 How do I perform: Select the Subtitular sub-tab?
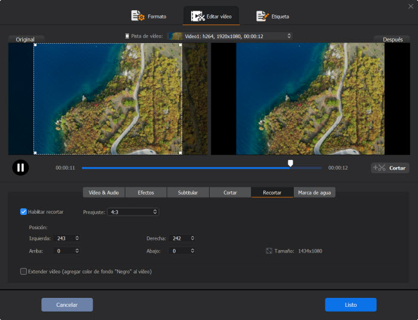(188, 192)
